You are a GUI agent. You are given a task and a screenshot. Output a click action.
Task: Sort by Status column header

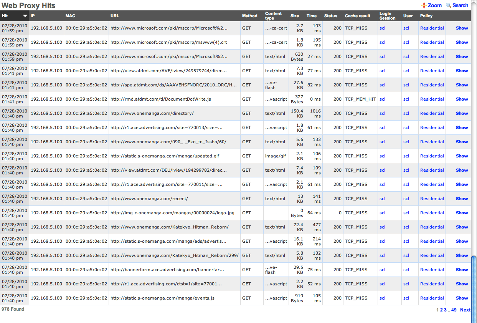pos(331,16)
